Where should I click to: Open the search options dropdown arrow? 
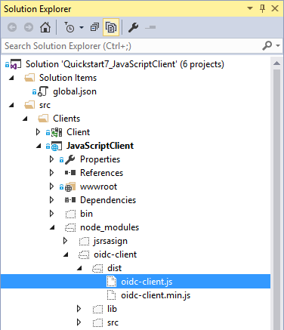(278, 46)
